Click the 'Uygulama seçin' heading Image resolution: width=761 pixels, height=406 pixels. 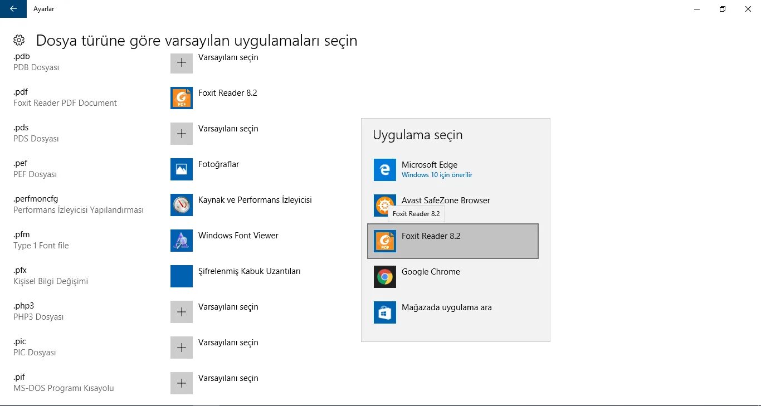click(x=418, y=135)
